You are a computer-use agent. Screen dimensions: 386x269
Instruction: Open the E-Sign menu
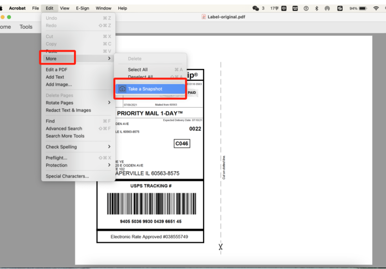(82, 8)
